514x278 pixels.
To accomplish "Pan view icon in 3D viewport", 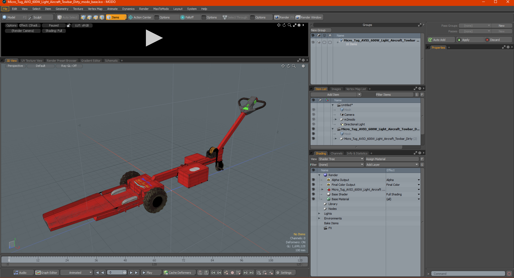I will (283, 66).
